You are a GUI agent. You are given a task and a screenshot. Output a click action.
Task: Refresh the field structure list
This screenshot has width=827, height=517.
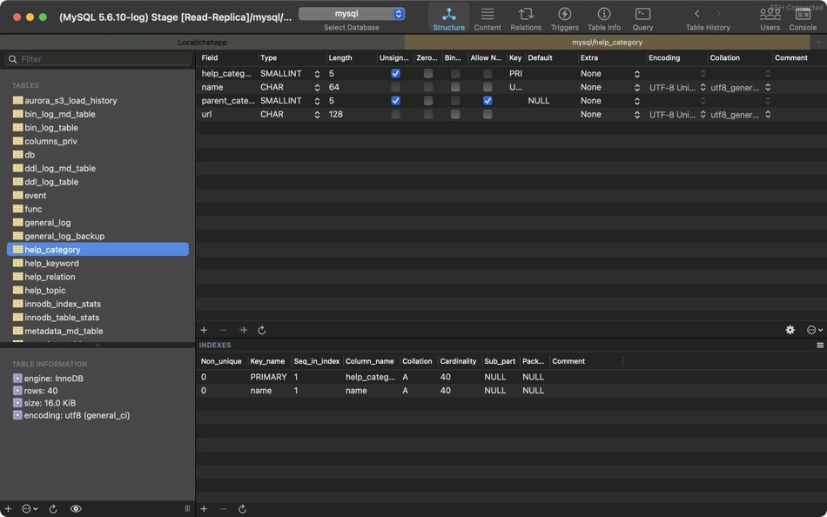(262, 330)
